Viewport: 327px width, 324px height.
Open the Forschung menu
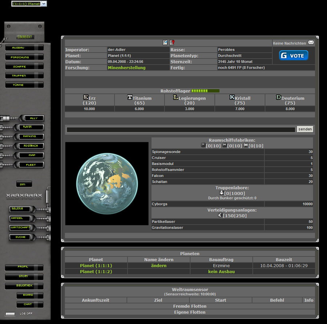point(24,57)
